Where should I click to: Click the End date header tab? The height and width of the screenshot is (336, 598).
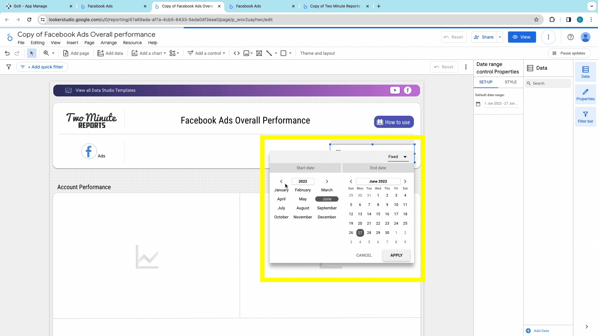[x=378, y=168]
